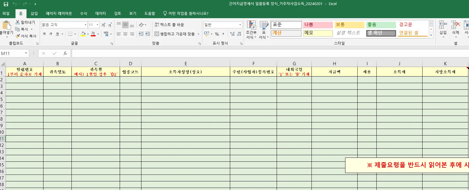Toggle middle vertical alignment
Image resolution: width=469 pixels, height=190 pixels.
pyautogui.click(x=125, y=25)
